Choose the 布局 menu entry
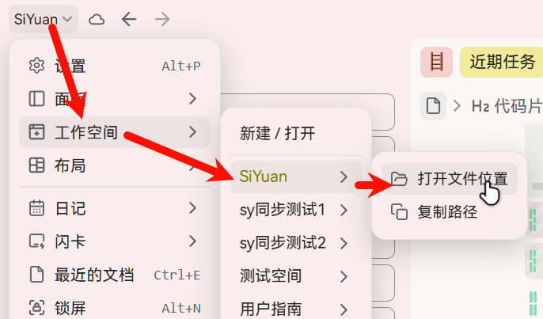Image resolution: width=543 pixels, height=319 pixels. [115, 165]
